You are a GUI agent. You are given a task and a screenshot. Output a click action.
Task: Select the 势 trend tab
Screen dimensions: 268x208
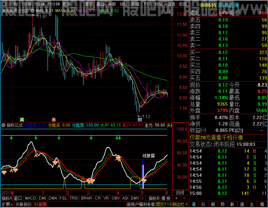click(x=222, y=204)
